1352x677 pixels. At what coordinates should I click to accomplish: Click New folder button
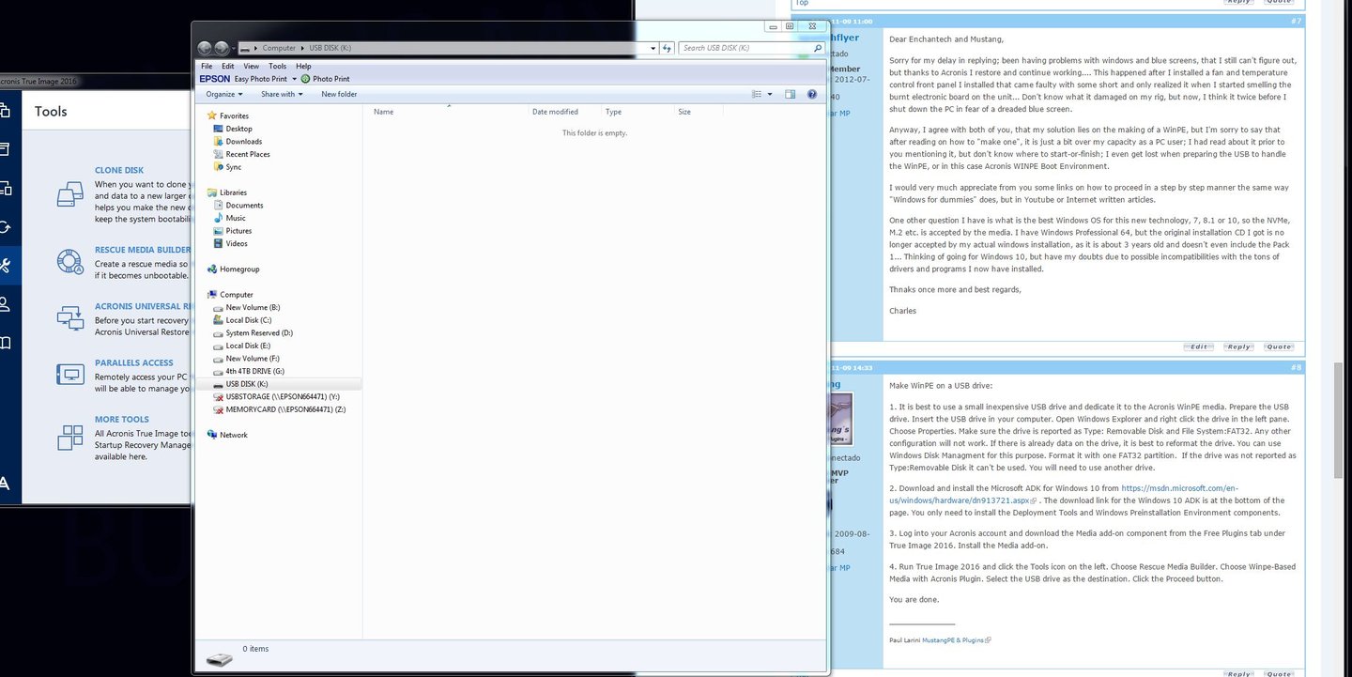click(x=339, y=94)
